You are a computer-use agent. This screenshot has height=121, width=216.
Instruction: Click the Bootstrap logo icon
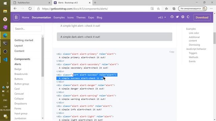coord(16,17)
